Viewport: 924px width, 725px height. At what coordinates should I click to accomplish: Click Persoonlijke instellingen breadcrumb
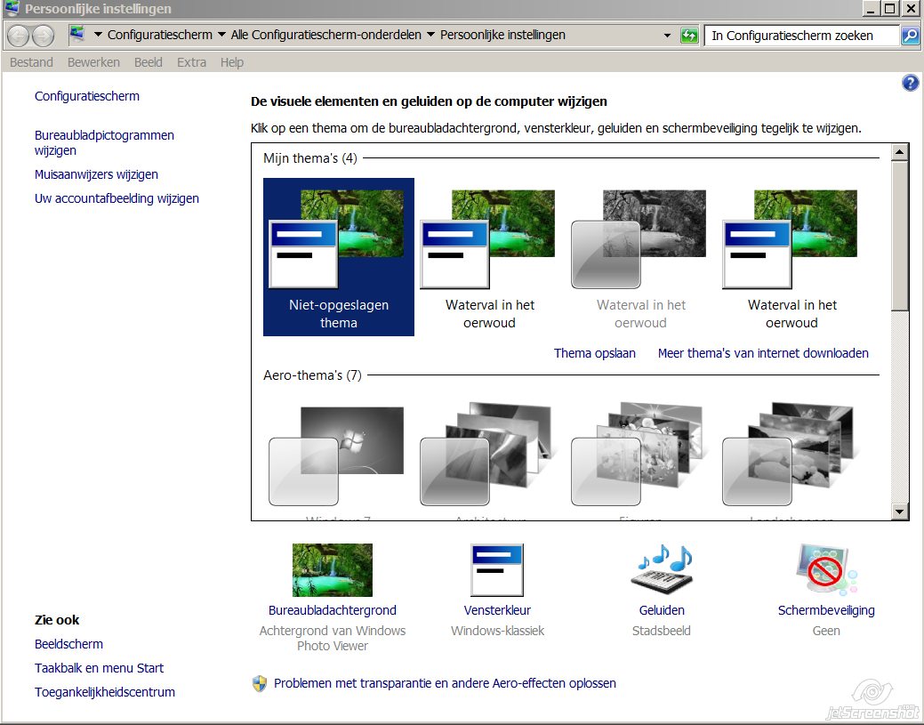(x=502, y=35)
